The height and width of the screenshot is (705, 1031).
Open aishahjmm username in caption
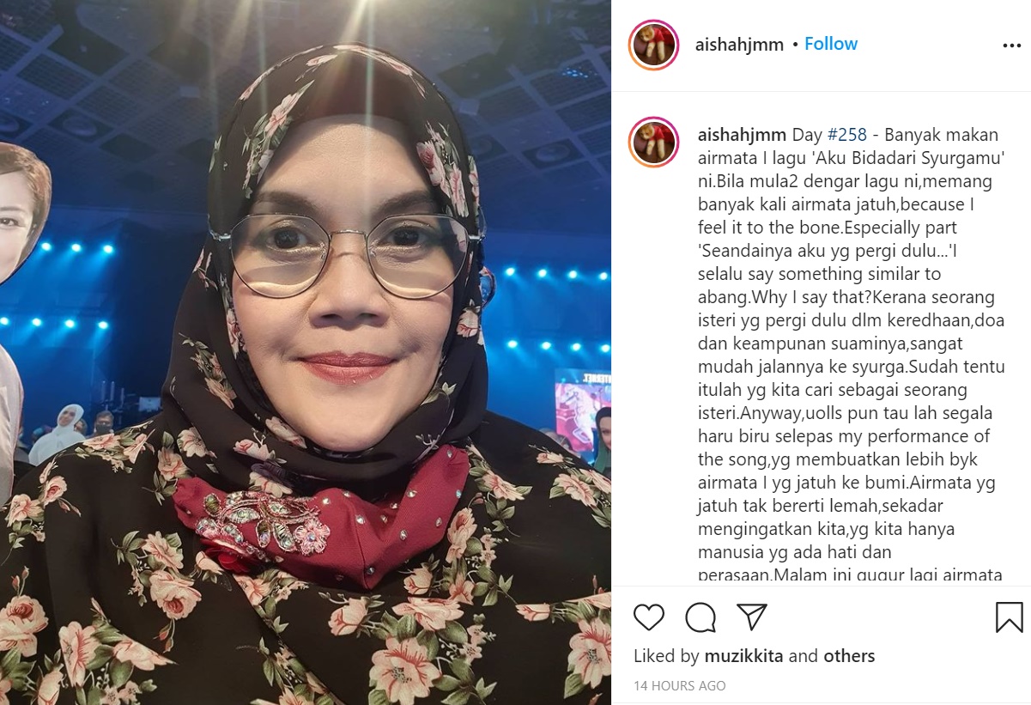(x=742, y=135)
